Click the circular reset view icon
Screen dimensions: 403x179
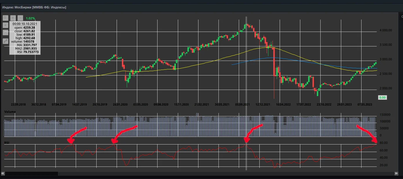pos(6,18)
